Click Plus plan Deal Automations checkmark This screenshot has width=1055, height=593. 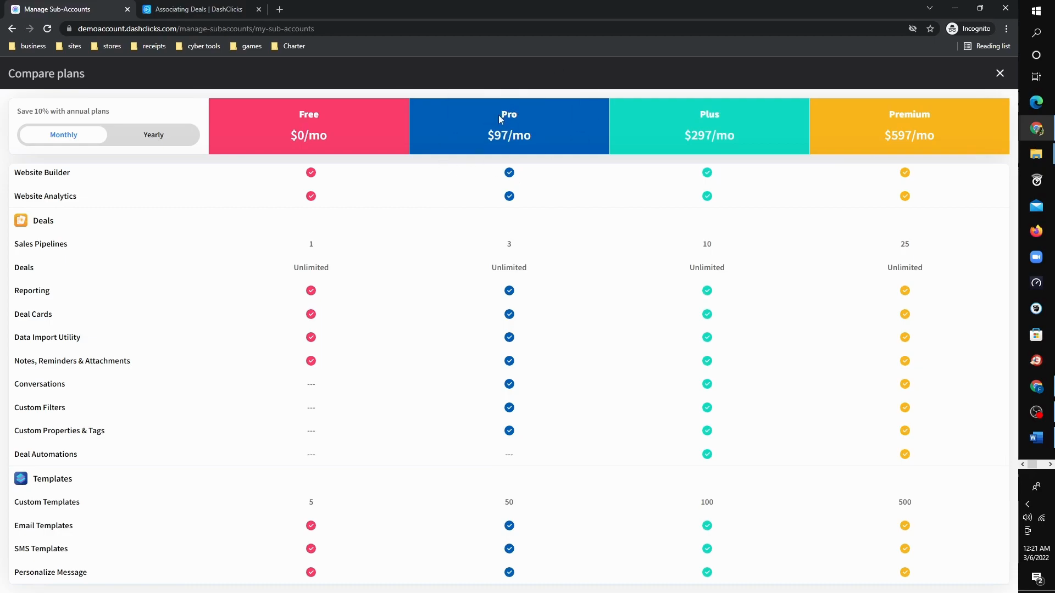coord(707,454)
